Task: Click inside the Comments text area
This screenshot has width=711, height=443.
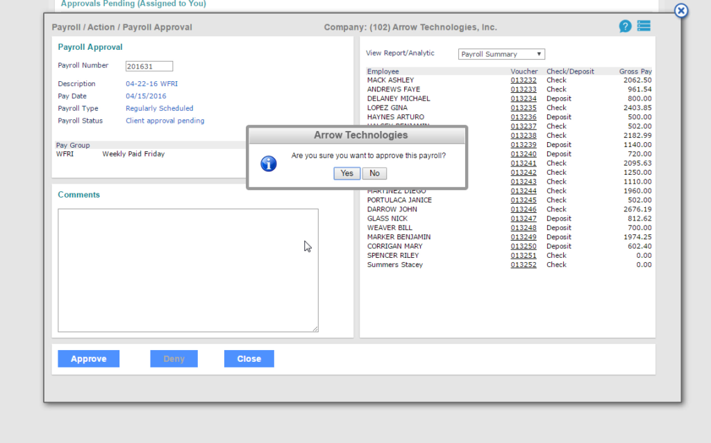Action: (187, 270)
